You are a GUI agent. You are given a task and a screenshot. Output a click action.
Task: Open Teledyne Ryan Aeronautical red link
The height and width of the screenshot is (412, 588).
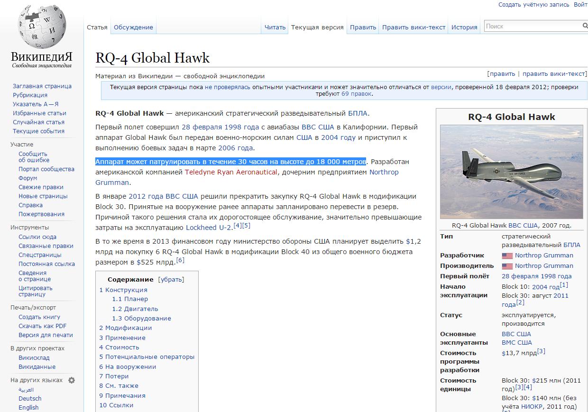(x=231, y=172)
